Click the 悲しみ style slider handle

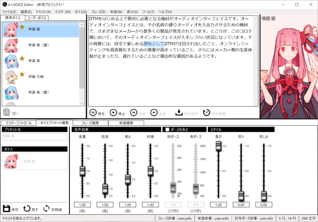click(264, 196)
